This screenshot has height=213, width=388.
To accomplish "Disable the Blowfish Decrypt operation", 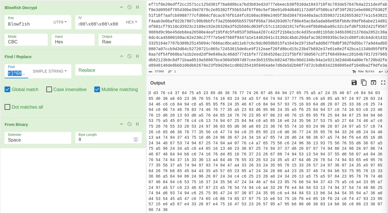I will (130, 7).
